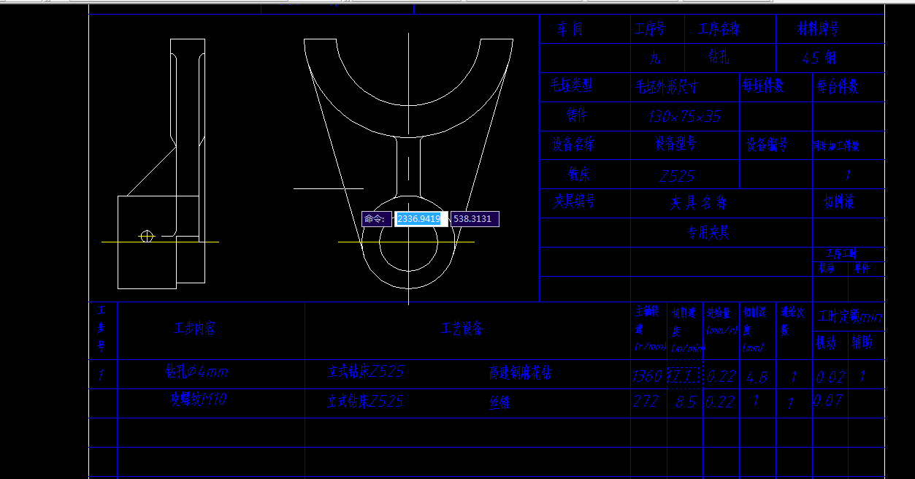Select the 进给次数 column header
The width and height of the screenshot is (915, 479).
(x=792, y=321)
